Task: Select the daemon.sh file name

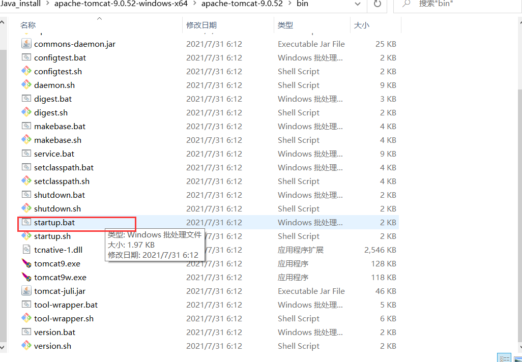Action: coord(54,85)
